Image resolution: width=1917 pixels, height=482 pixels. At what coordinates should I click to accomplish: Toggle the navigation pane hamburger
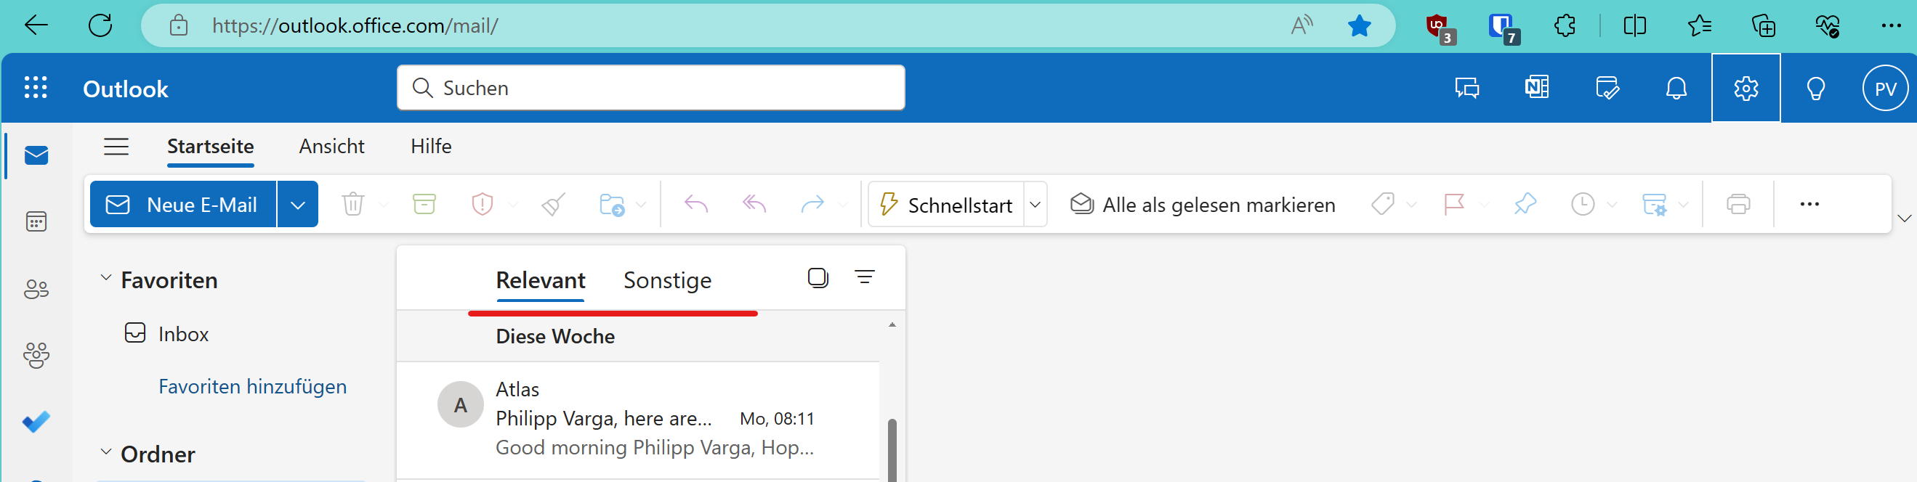pos(116,146)
